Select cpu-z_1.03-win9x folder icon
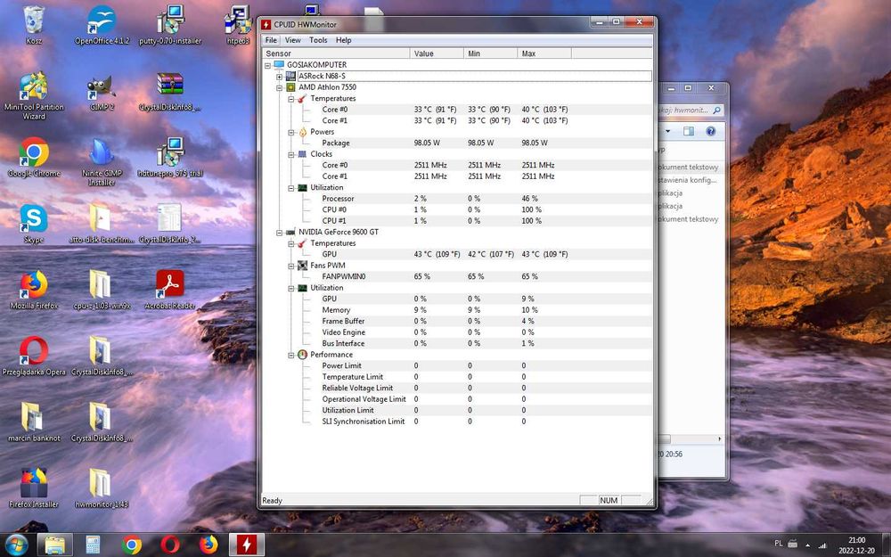The width and height of the screenshot is (891, 557). tap(102, 290)
